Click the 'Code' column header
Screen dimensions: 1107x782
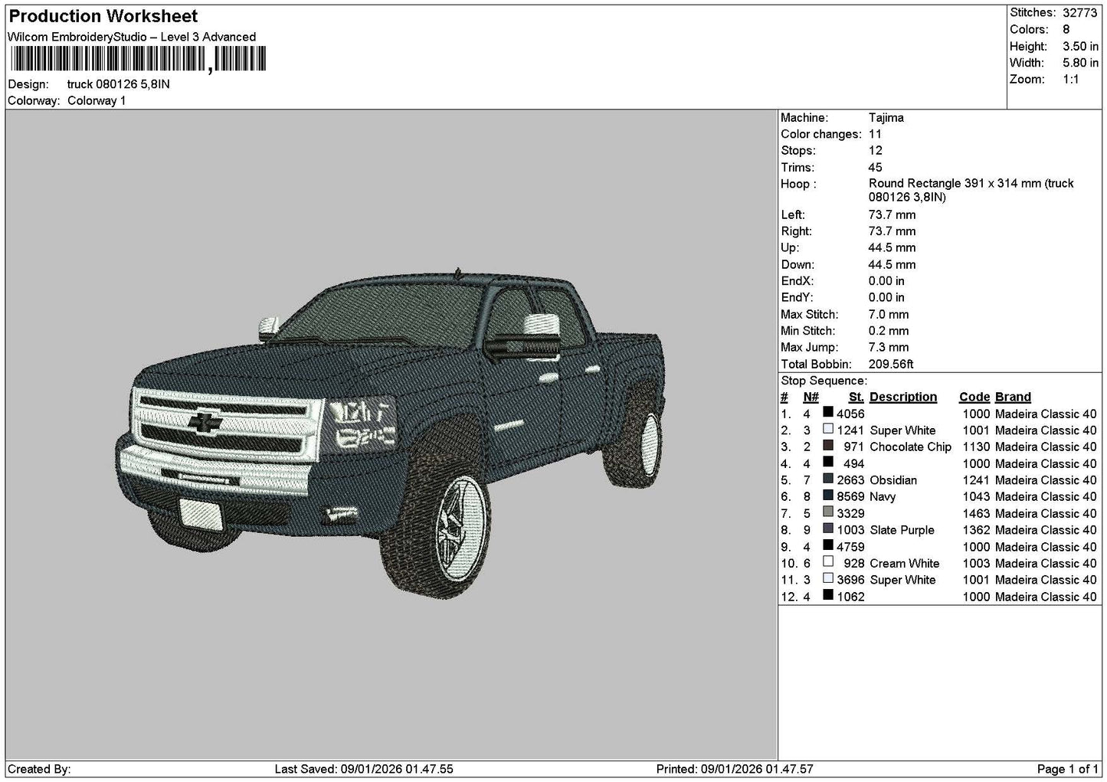(974, 397)
